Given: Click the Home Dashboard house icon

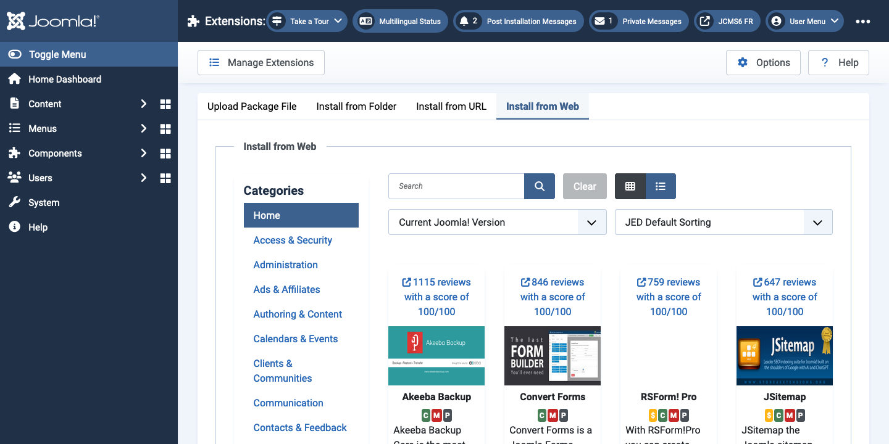Looking at the screenshot, I should 14,79.
